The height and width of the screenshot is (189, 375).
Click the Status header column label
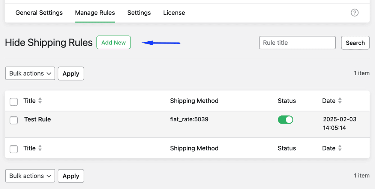(x=287, y=101)
